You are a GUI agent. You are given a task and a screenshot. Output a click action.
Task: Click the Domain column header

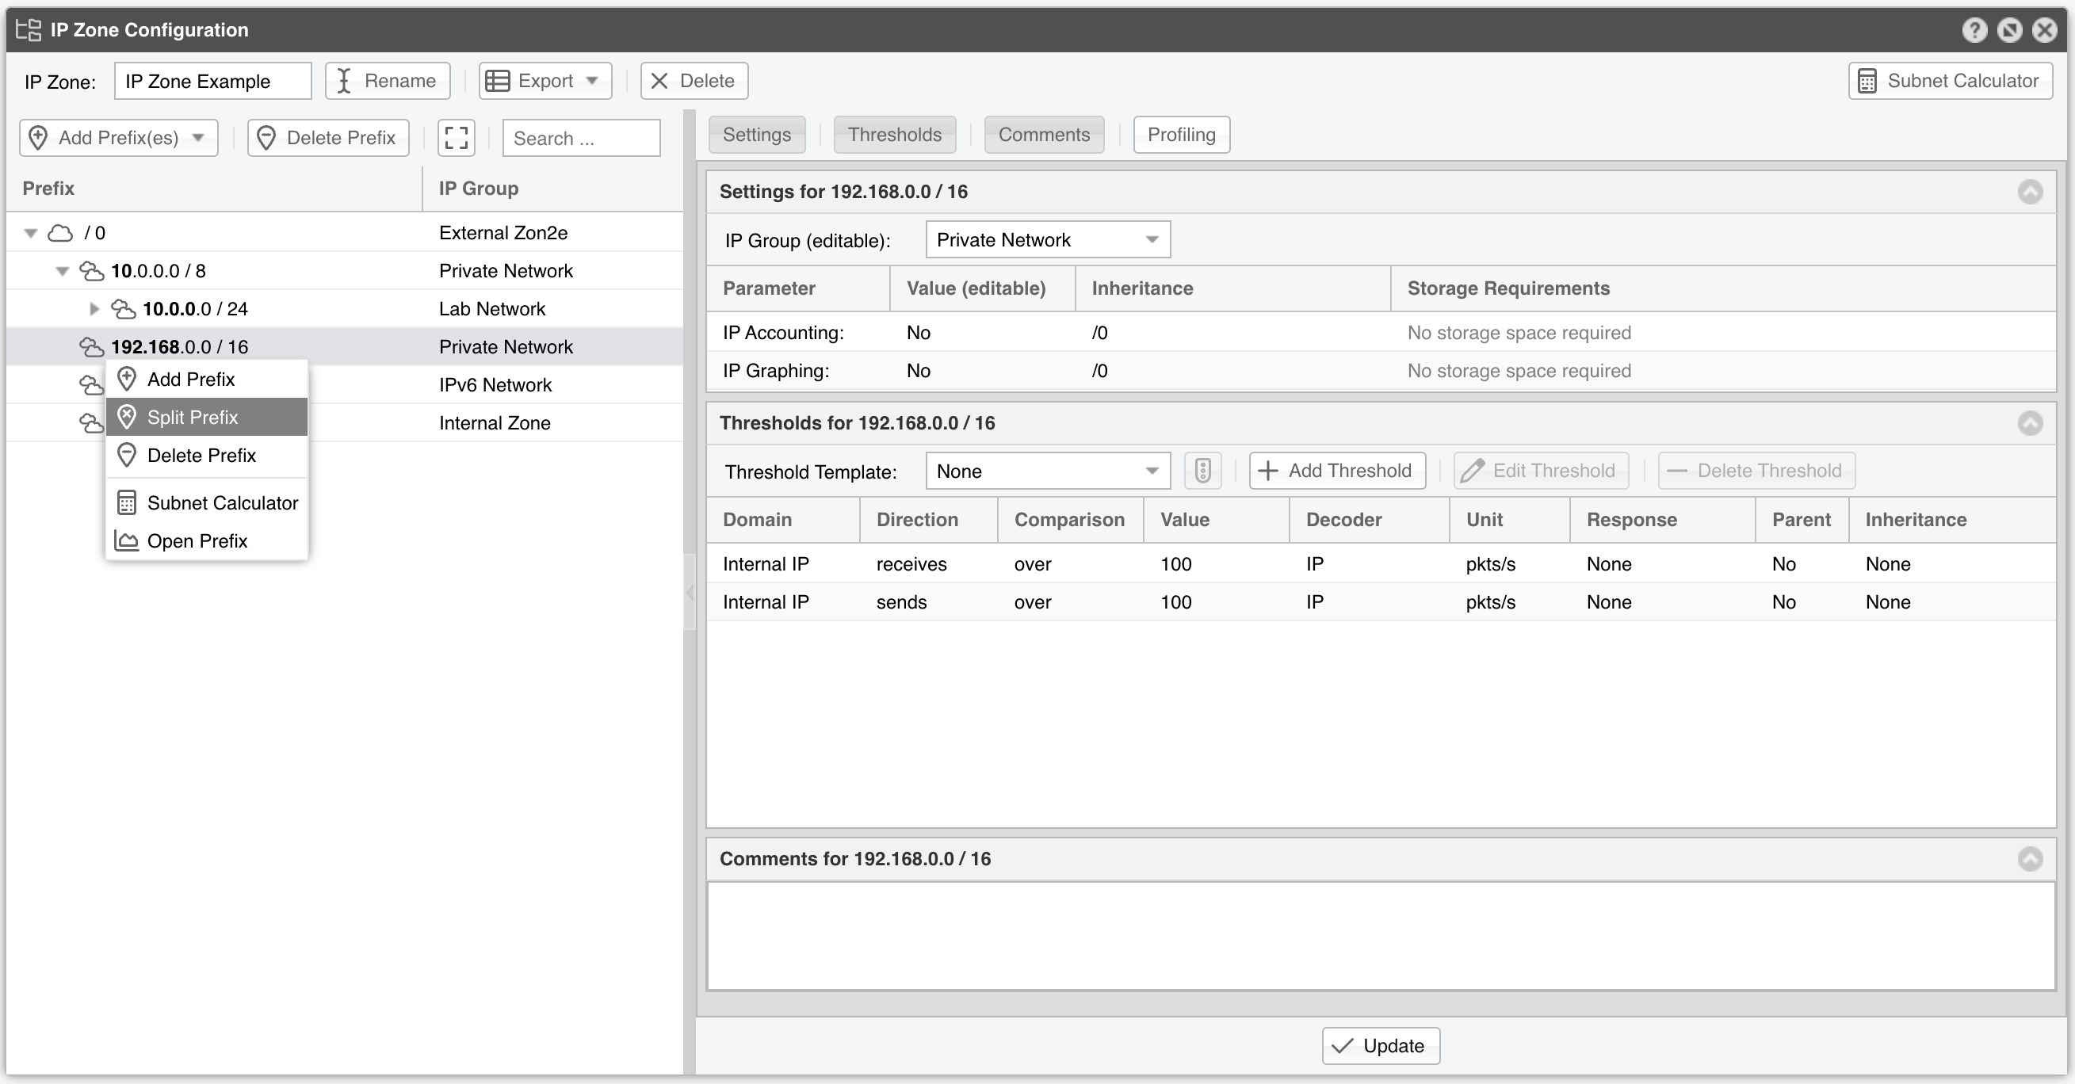coord(783,520)
